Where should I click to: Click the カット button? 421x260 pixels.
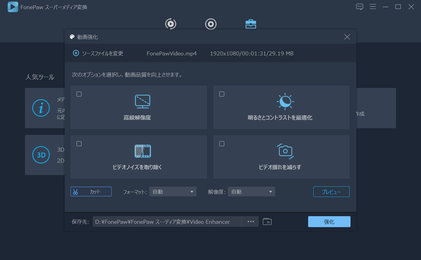(91, 191)
